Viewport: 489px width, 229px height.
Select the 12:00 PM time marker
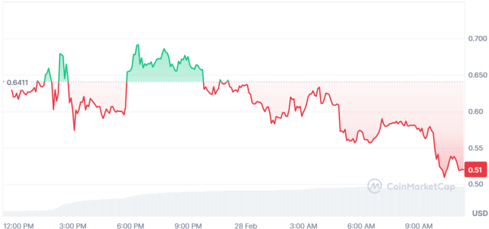click(x=18, y=225)
